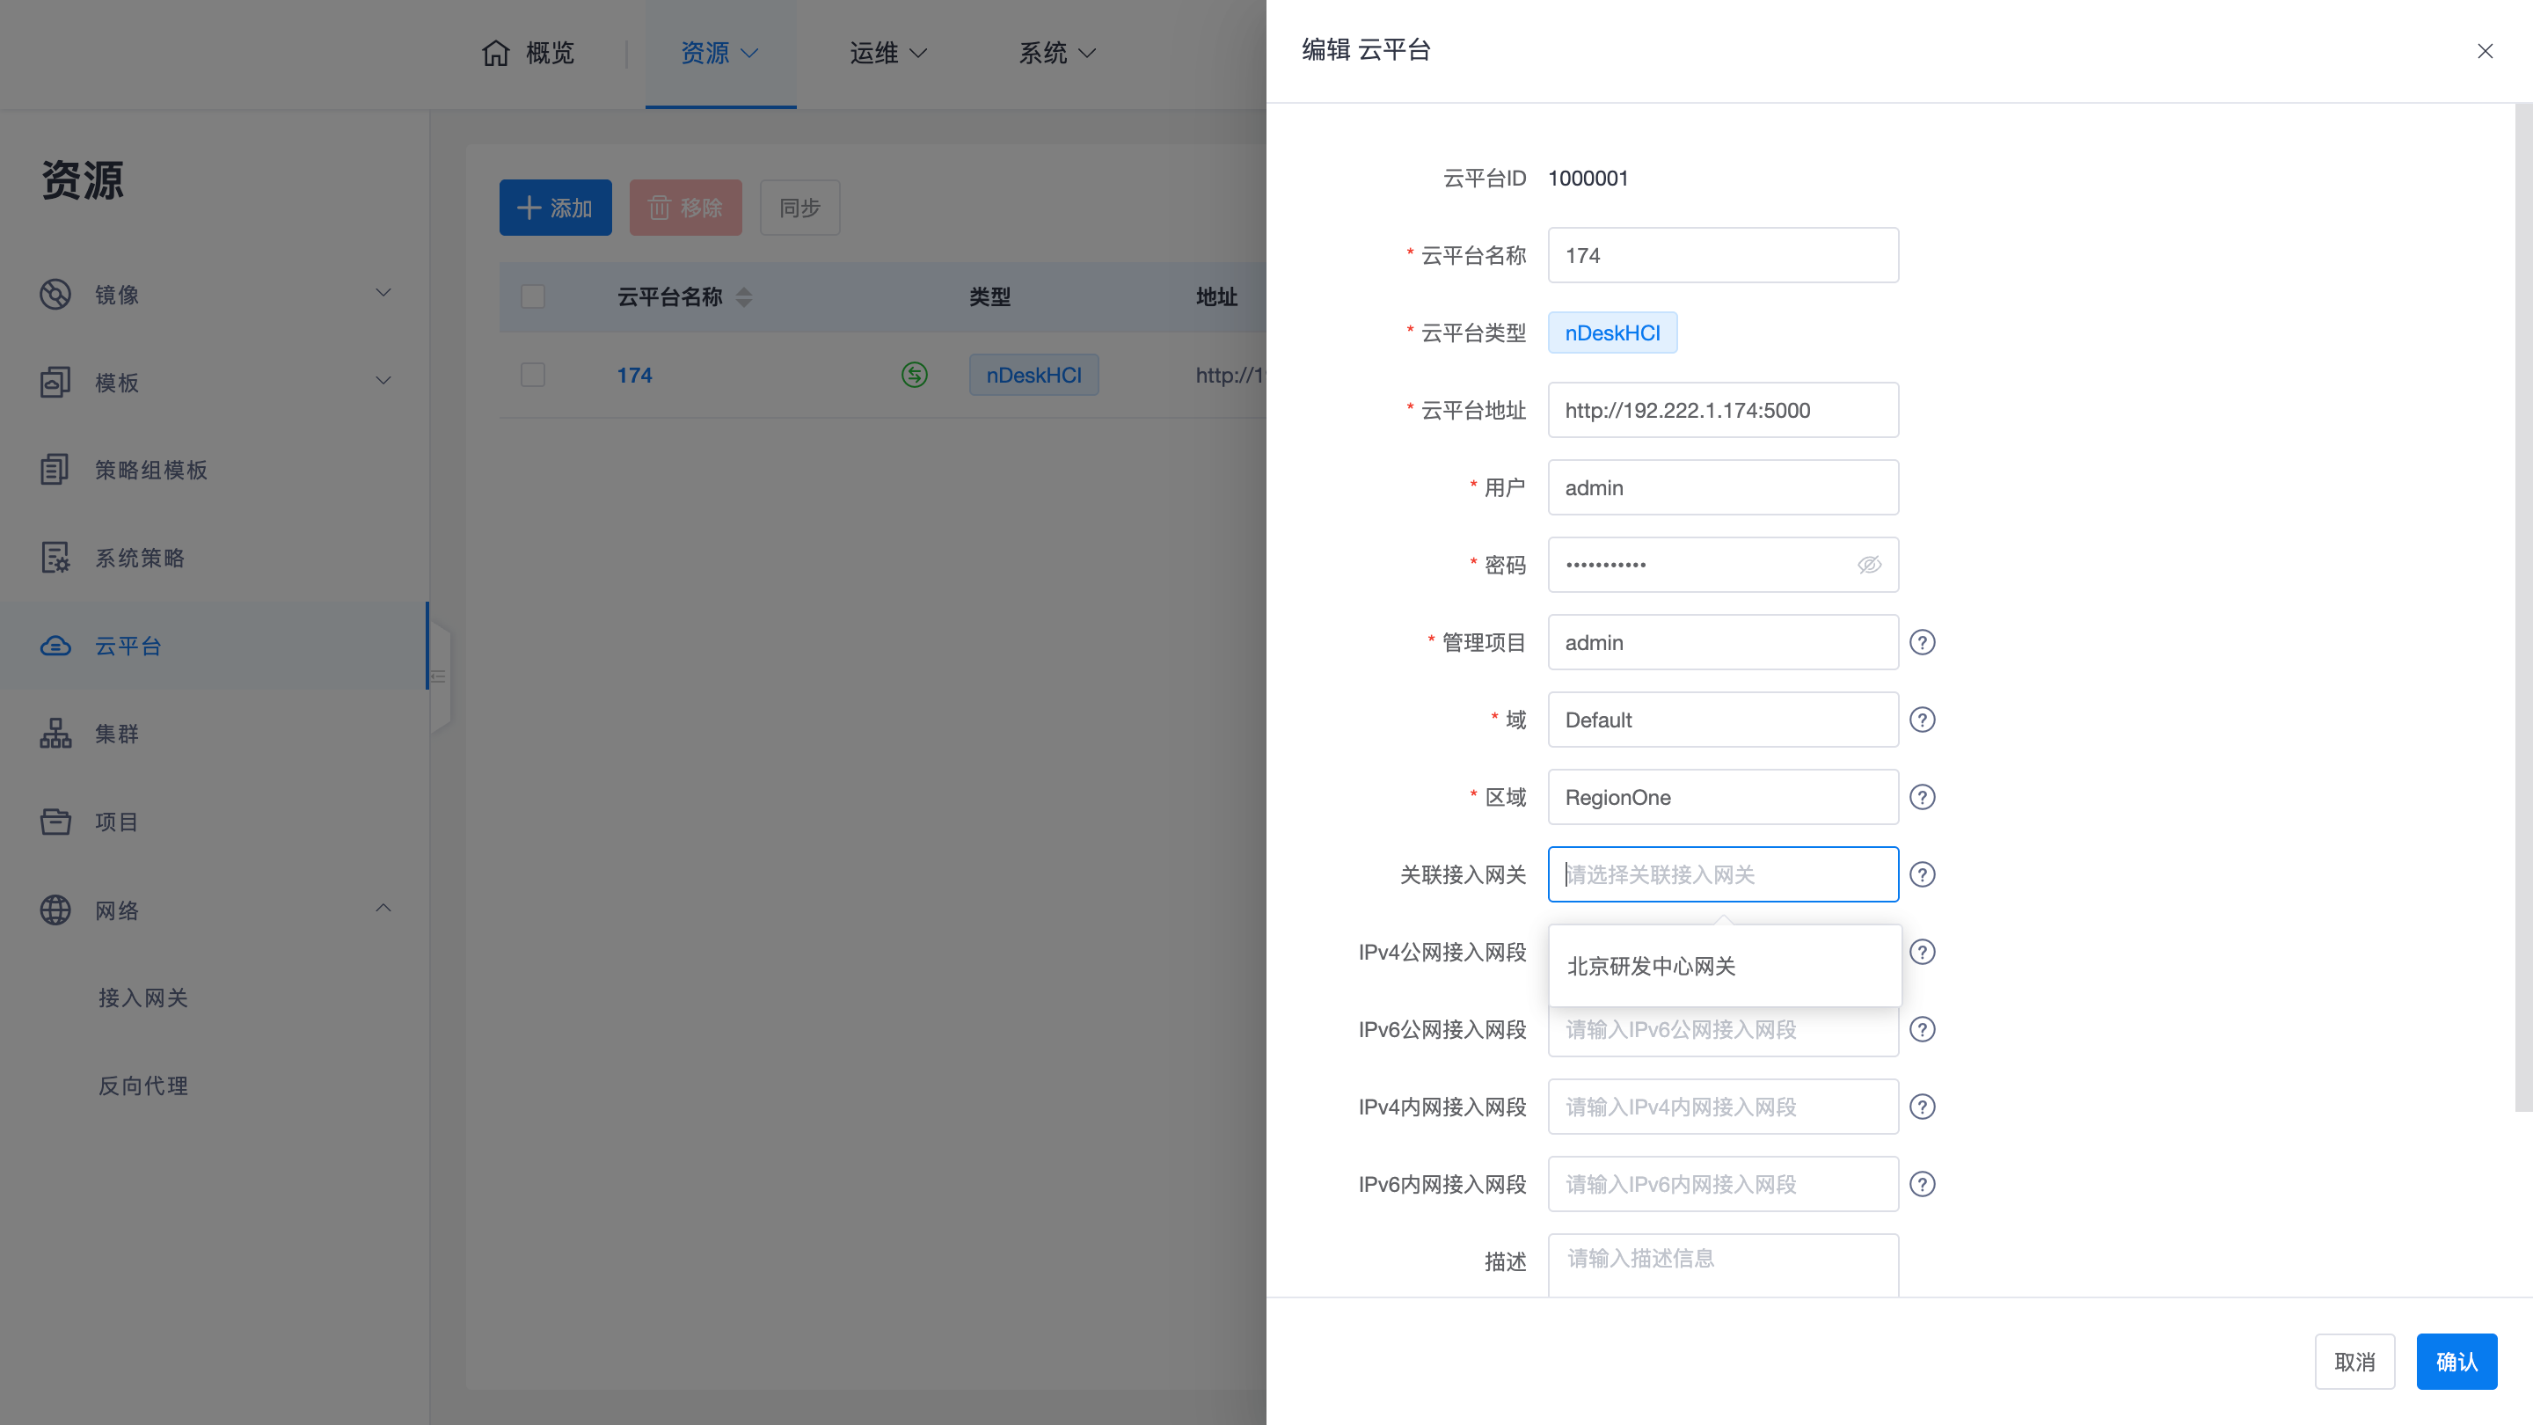Click the drawer vertical scrollbar

point(2522,610)
